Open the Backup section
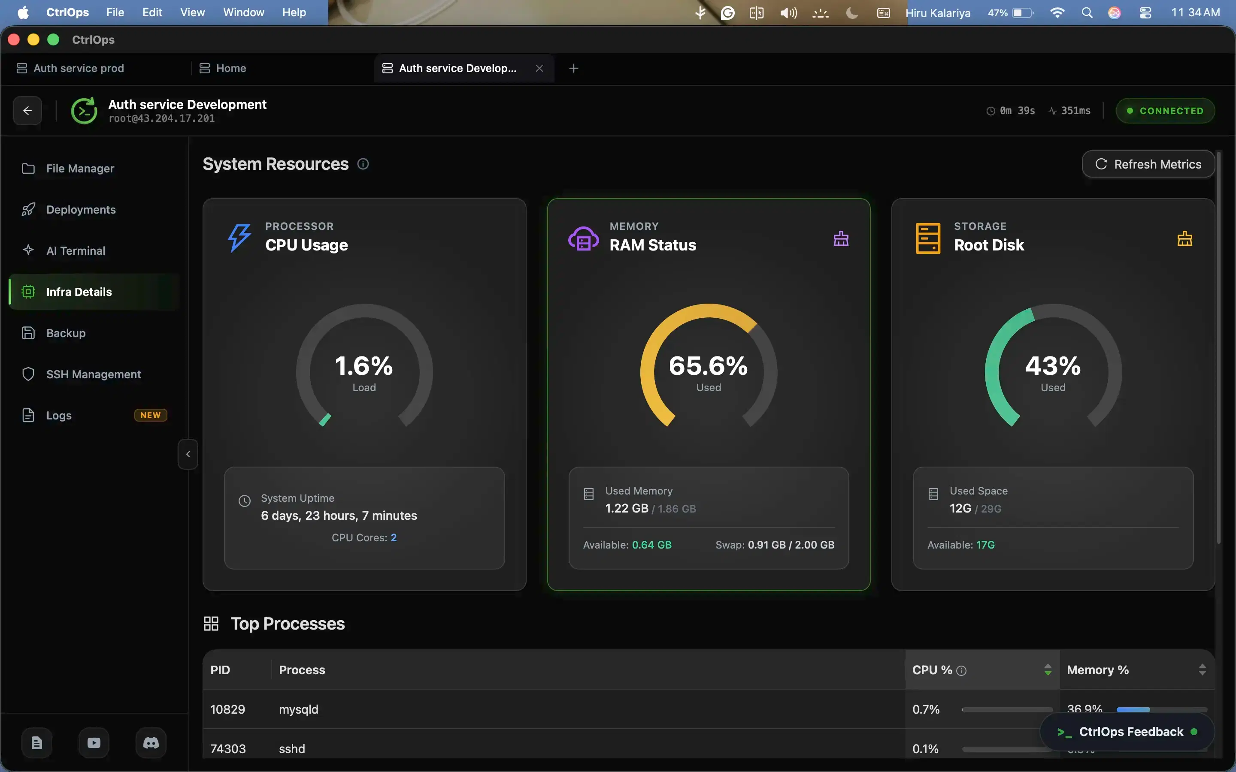 point(94,333)
